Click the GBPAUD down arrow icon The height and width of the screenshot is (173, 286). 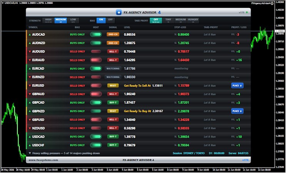point(30,94)
